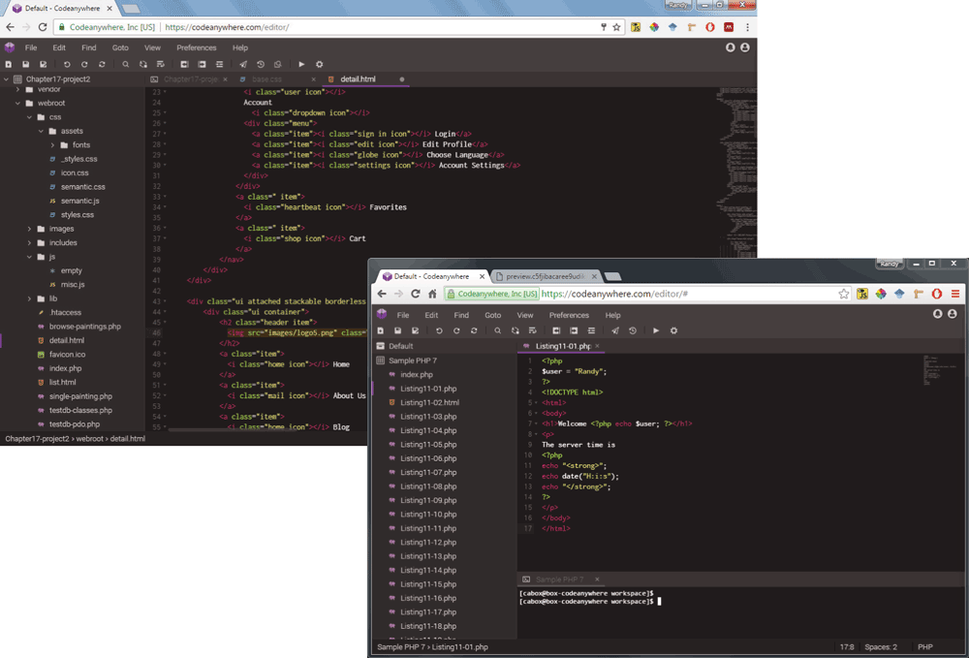Switch to the base.css tab
This screenshot has width=969, height=658.
[266, 78]
